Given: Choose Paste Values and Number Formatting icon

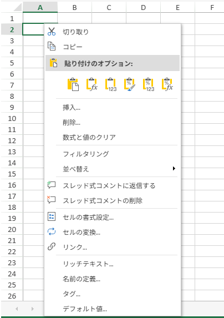Looking at the screenshot, I should coord(149,84).
